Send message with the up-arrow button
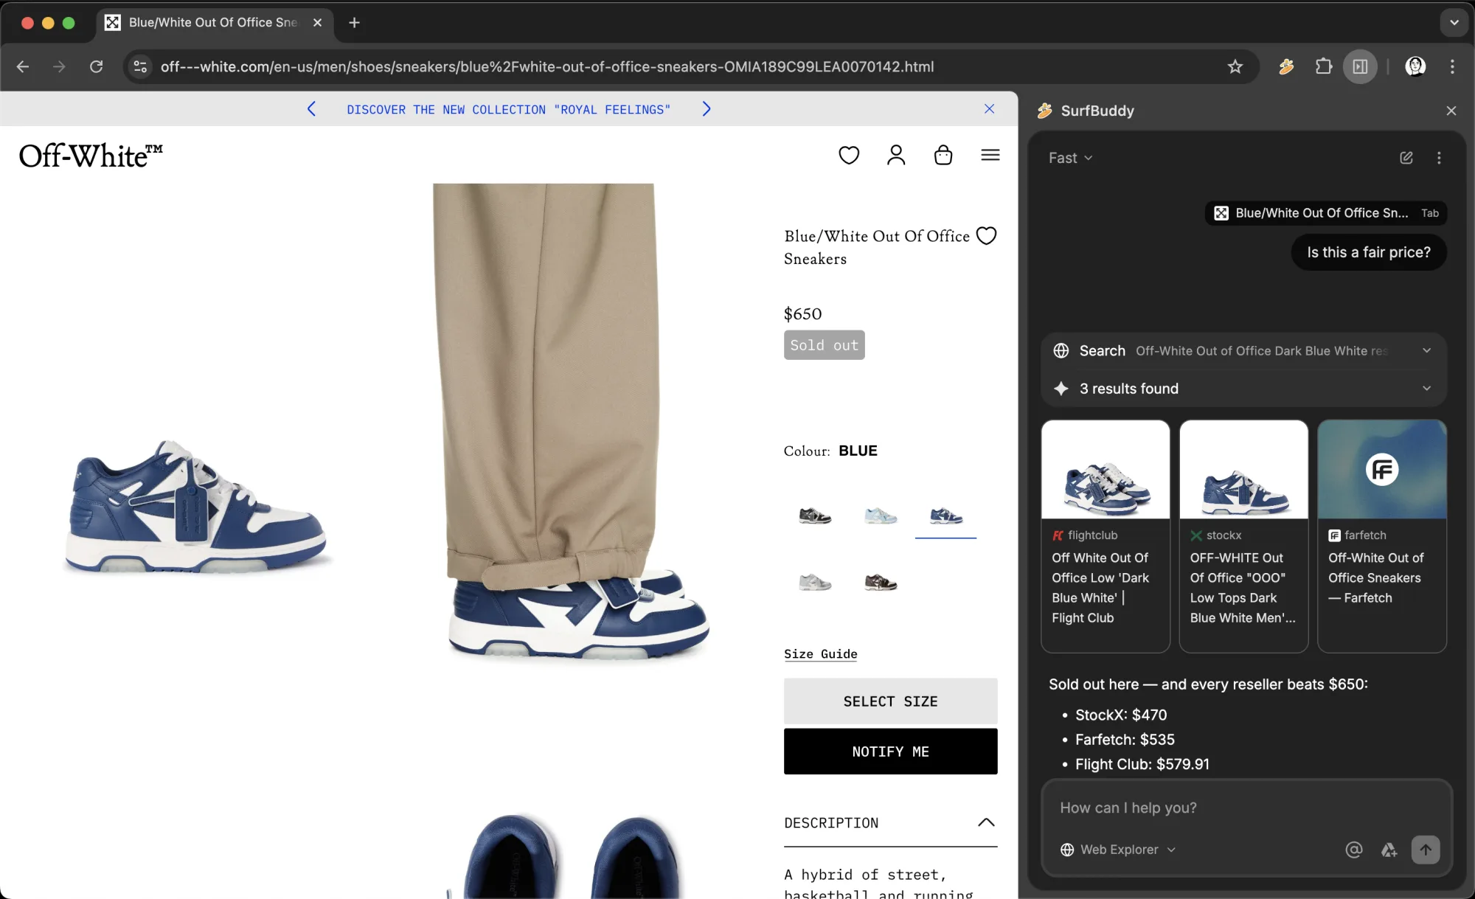The image size is (1475, 899). pyautogui.click(x=1426, y=850)
